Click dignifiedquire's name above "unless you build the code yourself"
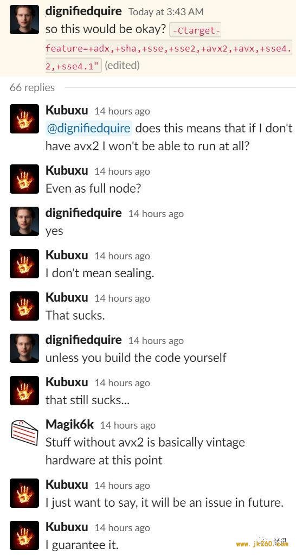Viewport: 296px width, 555px height. [83, 340]
